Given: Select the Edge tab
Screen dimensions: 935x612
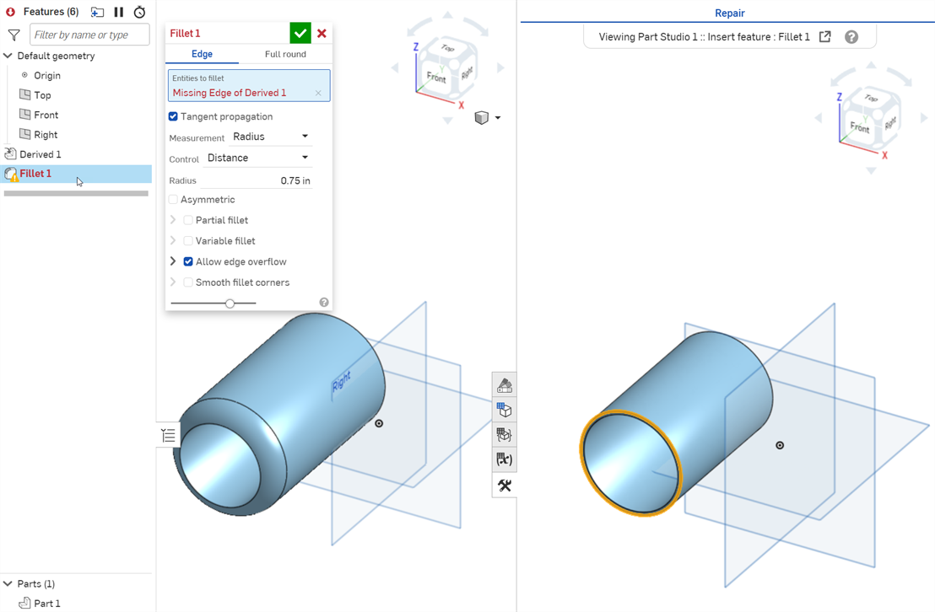Looking at the screenshot, I should pos(202,54).
